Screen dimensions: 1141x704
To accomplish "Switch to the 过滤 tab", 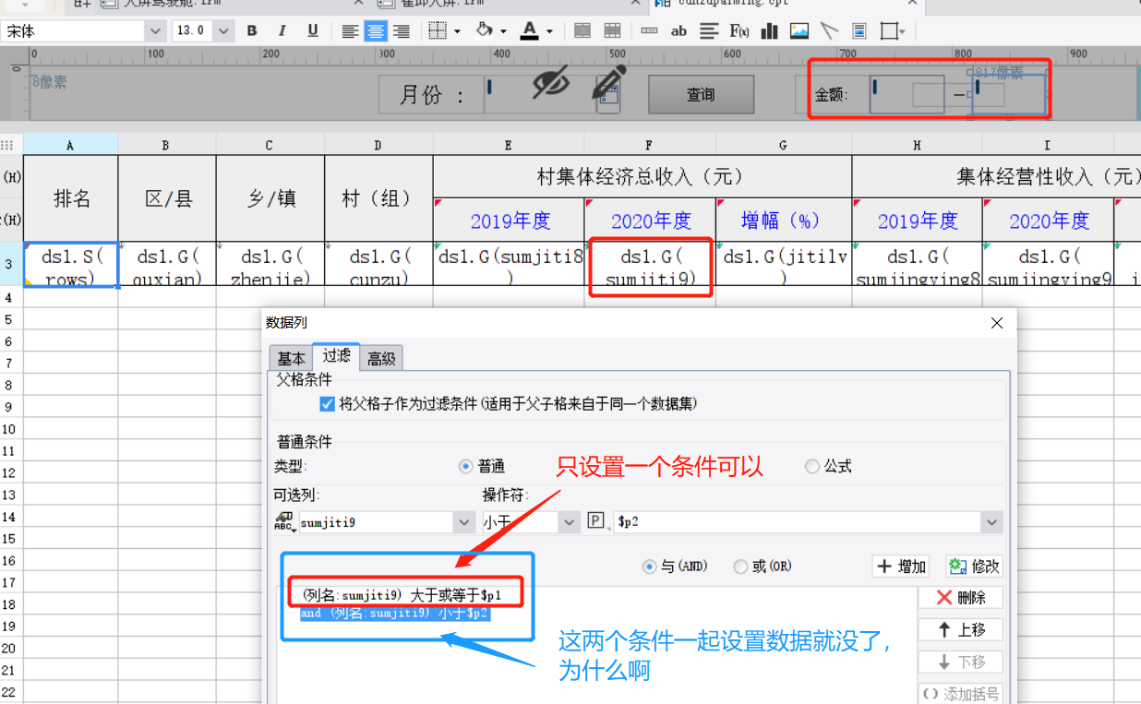I will click(336, 356).
